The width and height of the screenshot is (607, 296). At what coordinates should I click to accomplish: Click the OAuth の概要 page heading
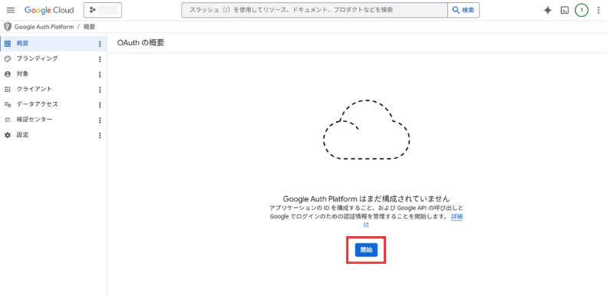(140, 43)
